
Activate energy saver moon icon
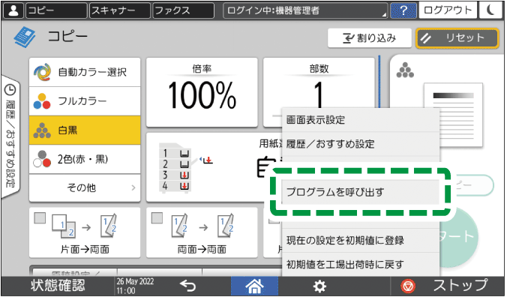(x=490, y=10)
